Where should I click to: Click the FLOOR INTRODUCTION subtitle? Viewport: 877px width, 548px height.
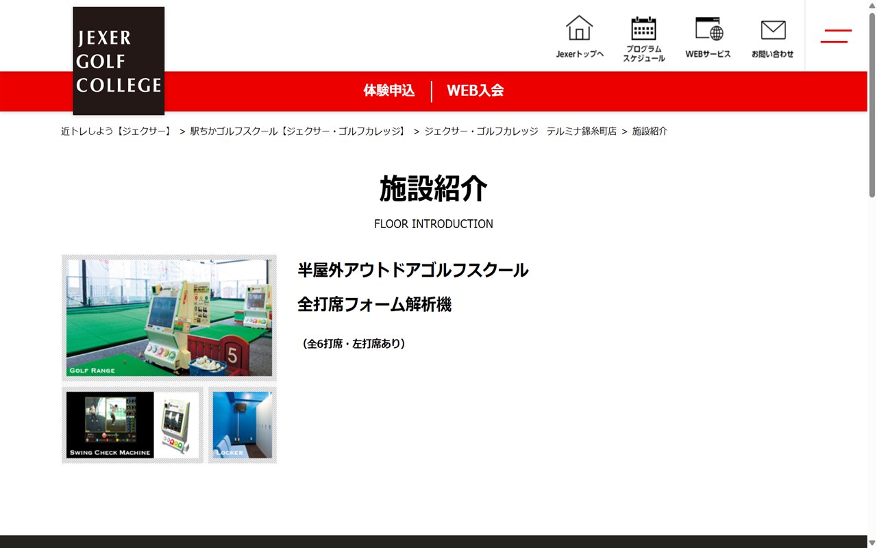click(x=434, y=224)
